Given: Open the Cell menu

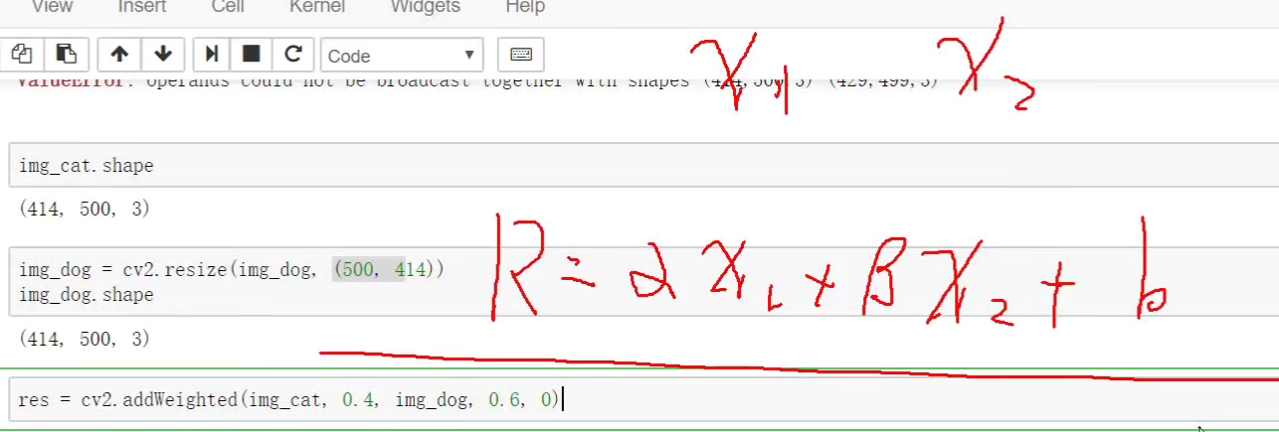Looking at the screenshot, I should [x=228, y=7].
